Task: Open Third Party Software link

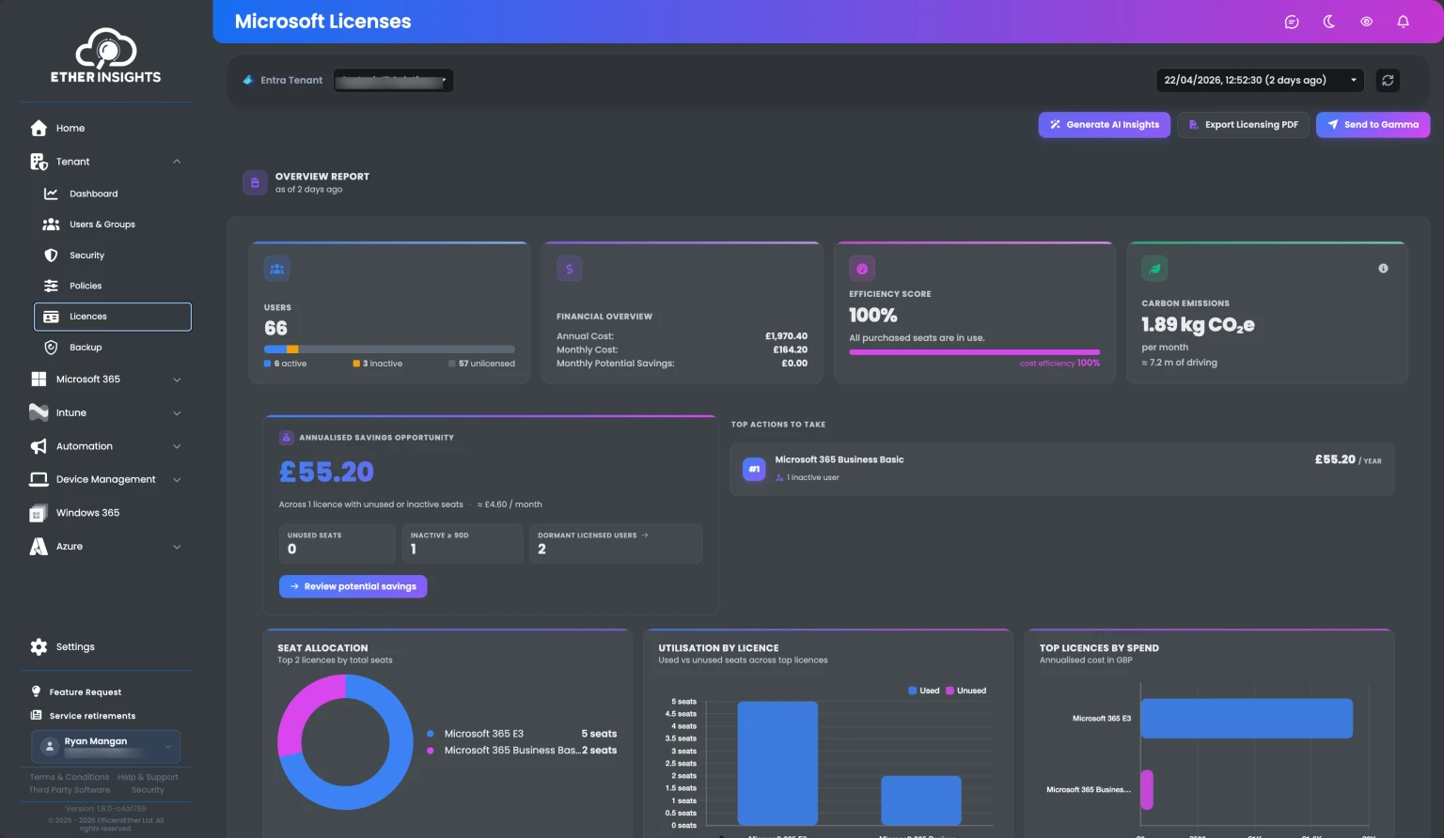Action: (70, 790)
